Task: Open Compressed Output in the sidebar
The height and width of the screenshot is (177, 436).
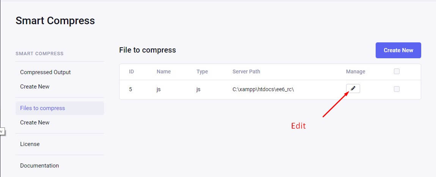Action: pos(45,72)
